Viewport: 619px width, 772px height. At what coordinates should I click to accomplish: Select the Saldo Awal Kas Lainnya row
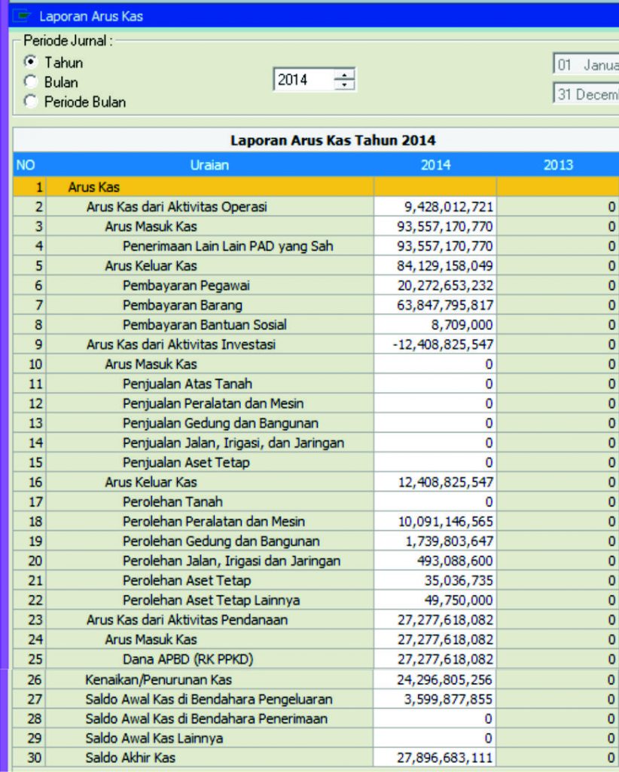pyautogui.click(x=316, y=739)
